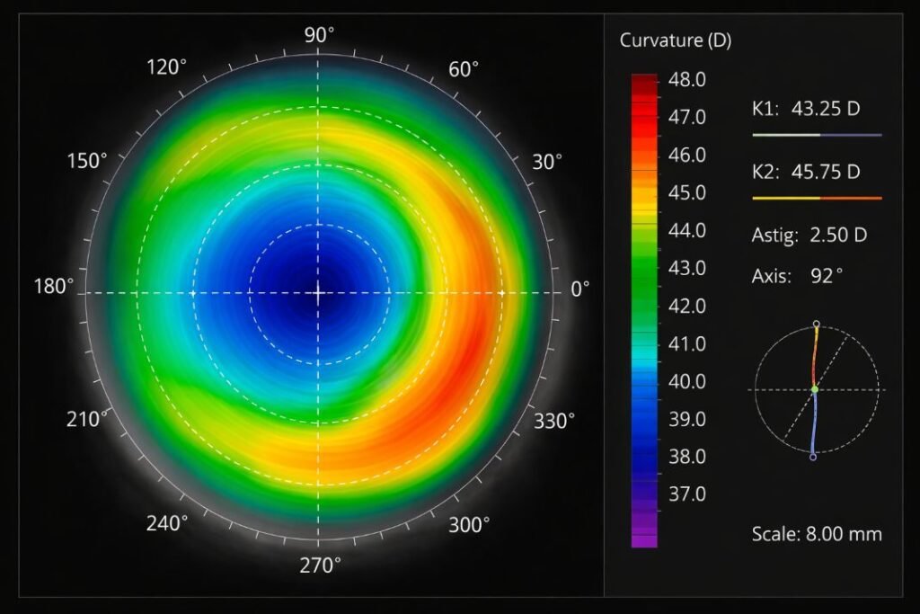Click the 90° meridian label
This screenshot has width=920, height=614.
coord(319,35)
